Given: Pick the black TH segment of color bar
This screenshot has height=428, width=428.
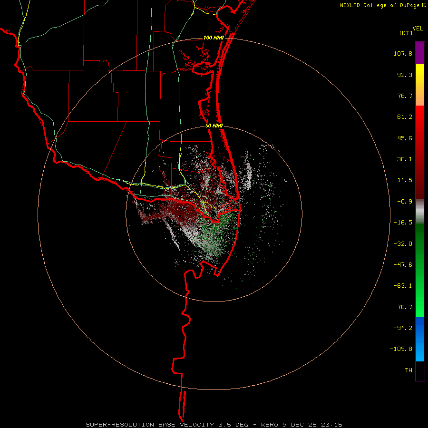Looking at the screenshot, I should pyautogui.click(x=420, y=371).
